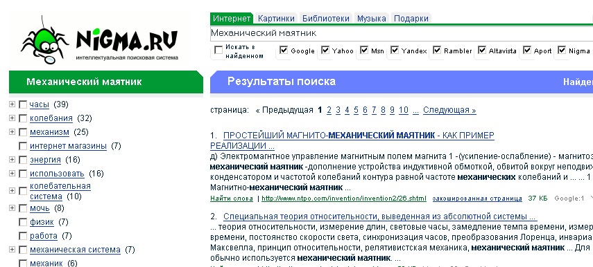Screen dimensions: 593x267
Task: Click the Следующая » next page link
Action: [449, 110]
